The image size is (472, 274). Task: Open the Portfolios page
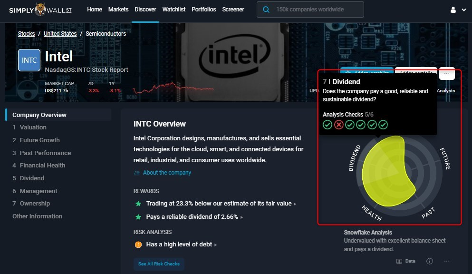point(204,10)
